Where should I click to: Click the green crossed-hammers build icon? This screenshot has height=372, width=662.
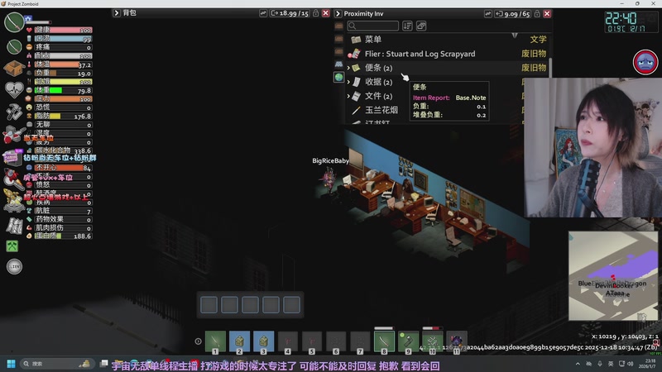point(12,246)
